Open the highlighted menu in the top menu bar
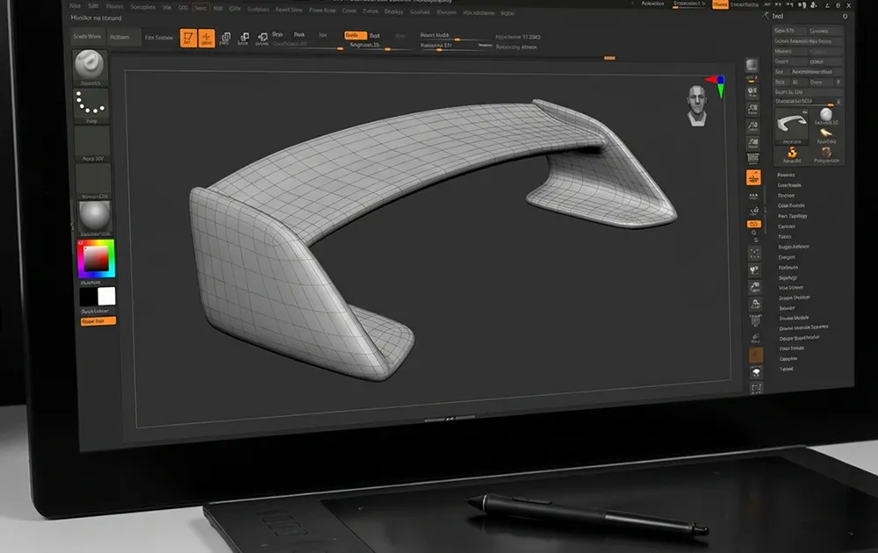The height and width of the screenshot is (553, 878). [x=200, y=6]
